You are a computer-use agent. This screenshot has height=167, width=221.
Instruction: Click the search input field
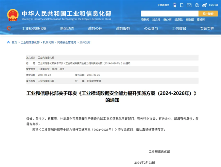[x=170, y=14]
